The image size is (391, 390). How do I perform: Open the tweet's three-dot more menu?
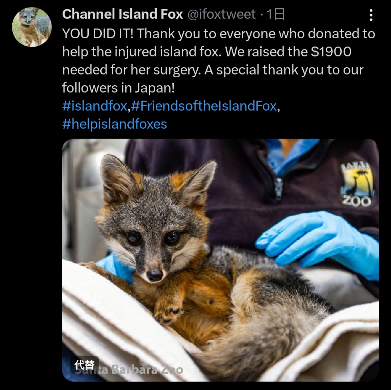point(371,15)
